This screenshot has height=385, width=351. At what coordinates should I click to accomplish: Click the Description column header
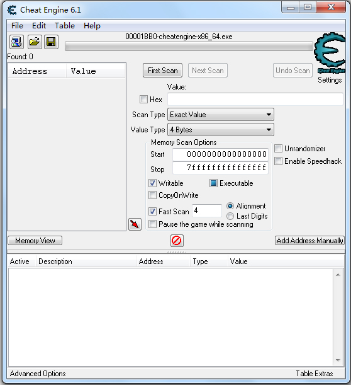86,261
